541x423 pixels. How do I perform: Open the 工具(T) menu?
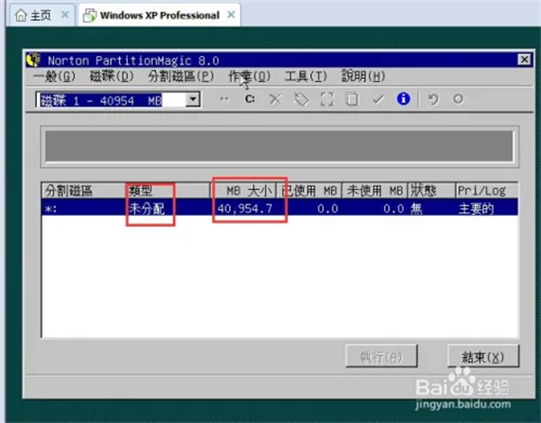click(x=306, y=76)
